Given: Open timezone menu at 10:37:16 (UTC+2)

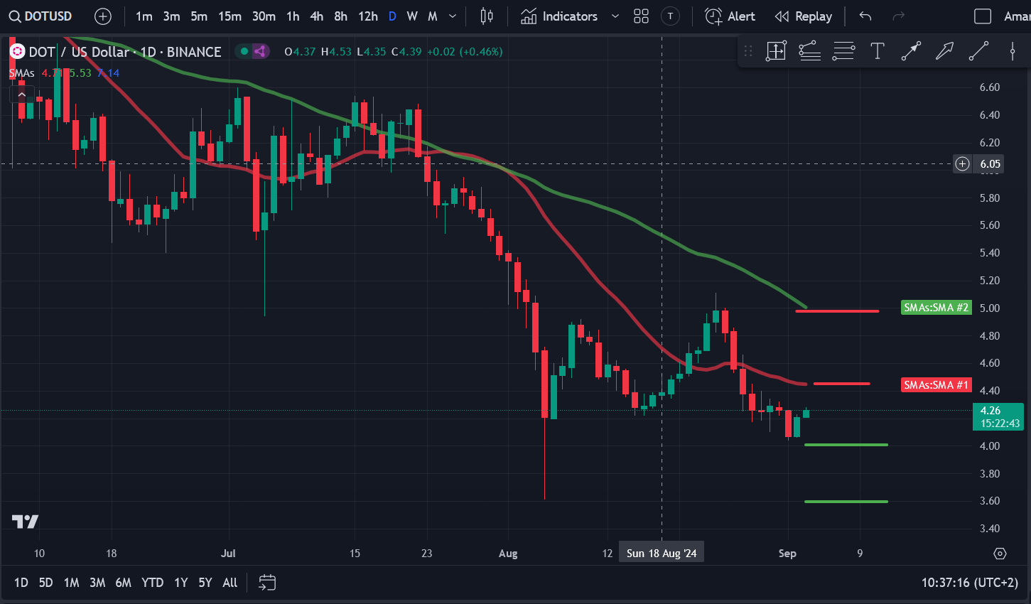Looking at the screenshot, I should tap(970, 583).
